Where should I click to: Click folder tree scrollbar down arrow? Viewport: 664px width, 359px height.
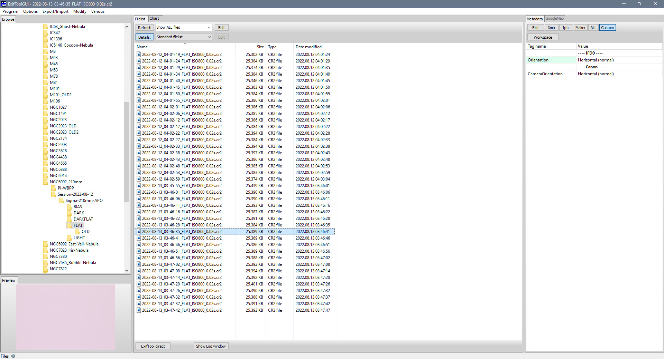[x=127, y=271]
